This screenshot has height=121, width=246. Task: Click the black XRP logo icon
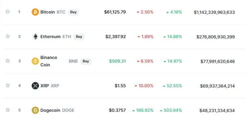[x=35, y=86]
